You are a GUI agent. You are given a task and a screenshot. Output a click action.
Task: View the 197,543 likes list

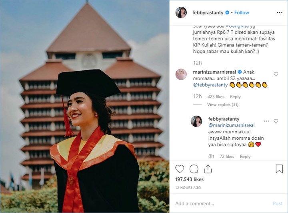[190, 179]
